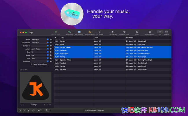The height and width of the screenshot is (116, 188).
Task: Open the Numbering tool
Action: (x=69, y=32)
